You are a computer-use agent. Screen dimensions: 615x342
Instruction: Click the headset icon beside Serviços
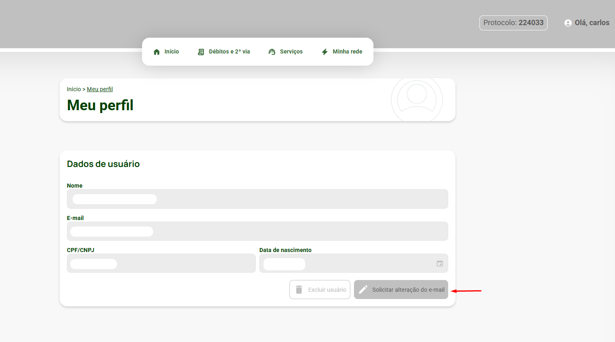point(272,52)
